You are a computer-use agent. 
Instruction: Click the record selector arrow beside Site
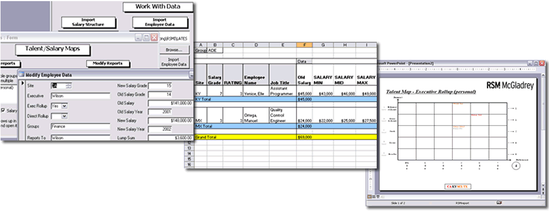click(23, 83)
